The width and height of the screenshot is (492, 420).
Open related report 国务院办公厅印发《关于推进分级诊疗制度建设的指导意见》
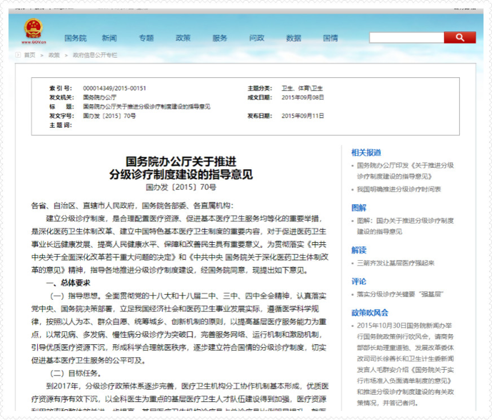click(405, 171)
